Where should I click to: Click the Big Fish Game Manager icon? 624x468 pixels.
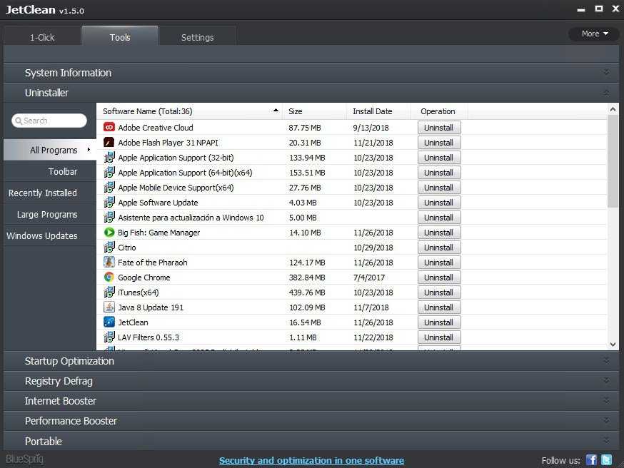[x=109, y=233]
